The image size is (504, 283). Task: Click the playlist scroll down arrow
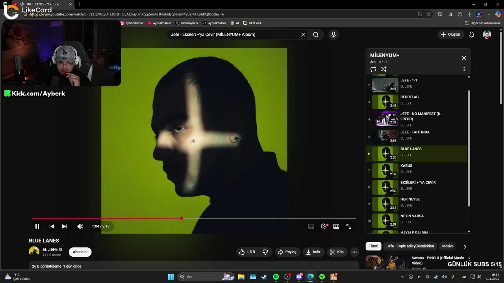coord(469,232)
